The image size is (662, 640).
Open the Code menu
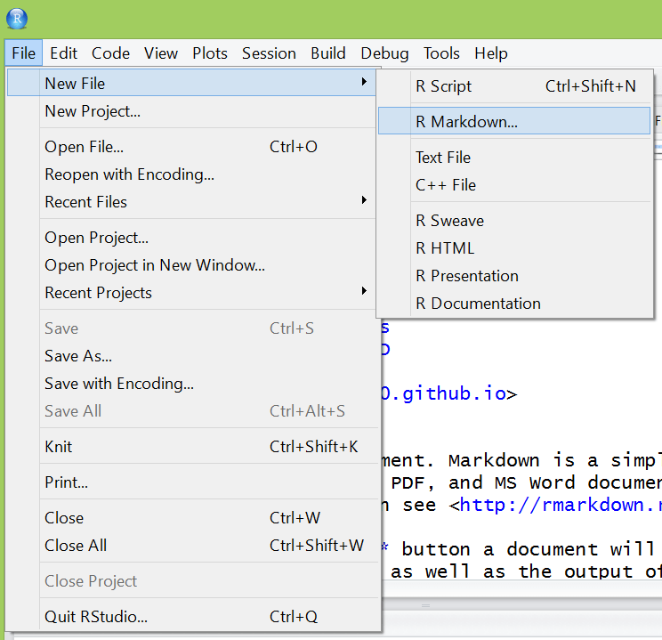110,53
